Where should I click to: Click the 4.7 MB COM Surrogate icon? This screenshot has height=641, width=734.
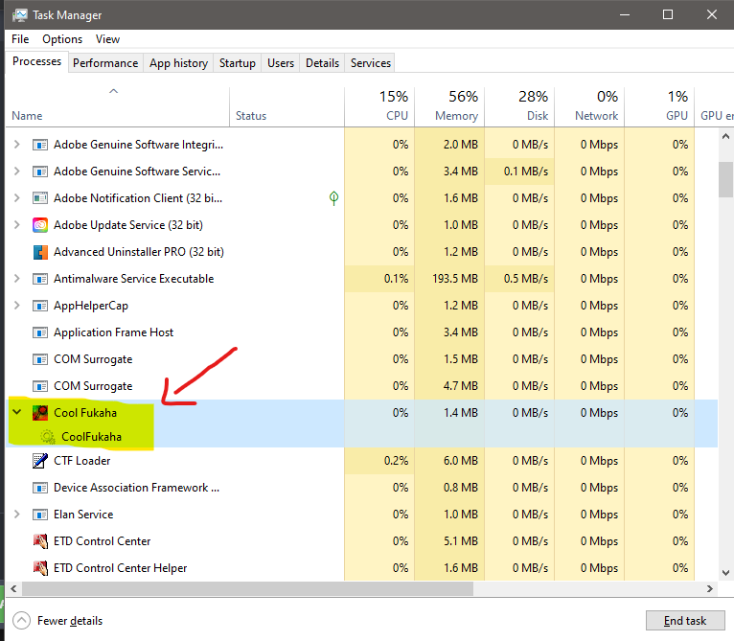40,386
